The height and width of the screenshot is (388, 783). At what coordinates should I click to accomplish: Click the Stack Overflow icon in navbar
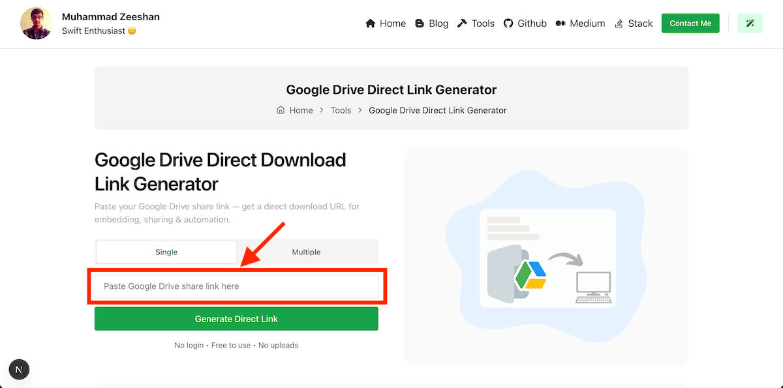pos(619,23)
